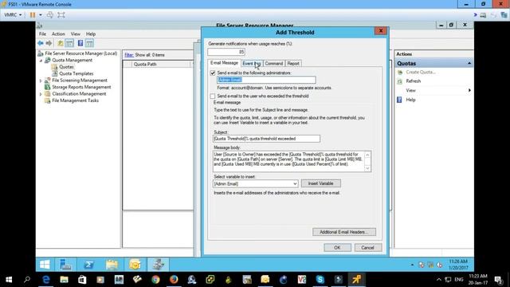Toggle the Show/Hide Console Tree icon
Image resolution: width=510 pixels, height=287 pixels.
click(69, 43)
